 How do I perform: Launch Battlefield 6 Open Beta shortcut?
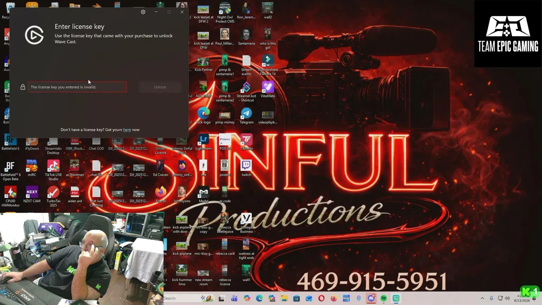coord(11,170)
